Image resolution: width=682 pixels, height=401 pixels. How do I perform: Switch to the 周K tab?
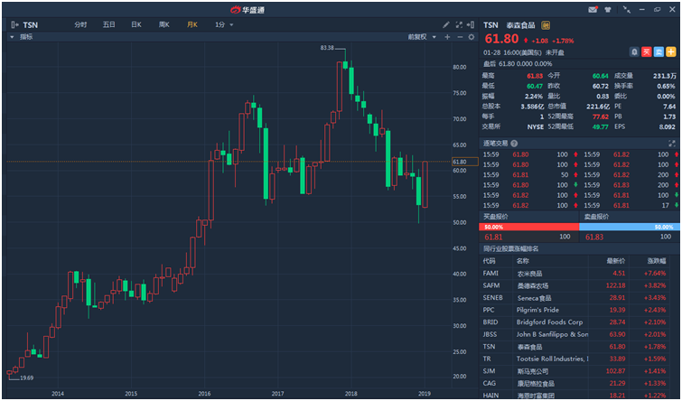(x=164, y=24)
